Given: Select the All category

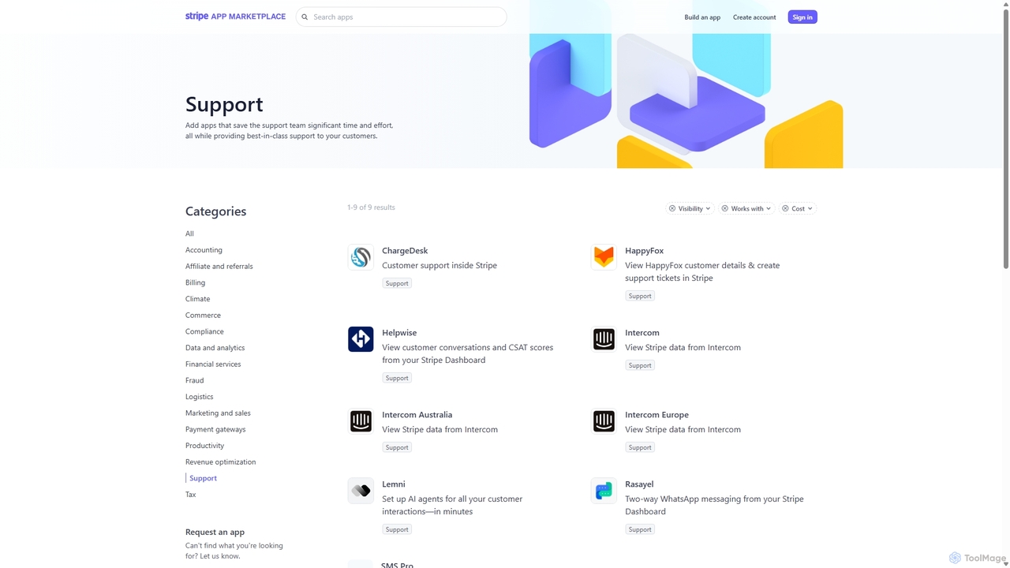Looking at the screenshot, I should 189,234.
